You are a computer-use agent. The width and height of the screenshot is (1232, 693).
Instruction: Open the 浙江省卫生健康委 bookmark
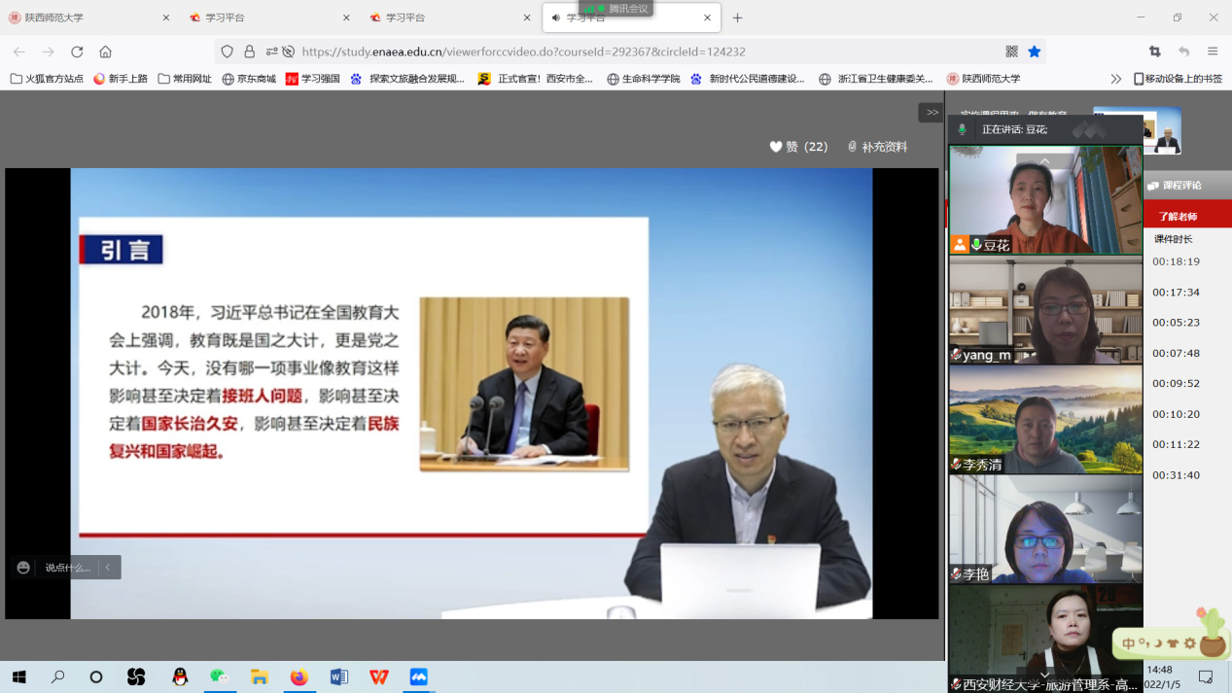pyautogui.click(x=876, y=79)
